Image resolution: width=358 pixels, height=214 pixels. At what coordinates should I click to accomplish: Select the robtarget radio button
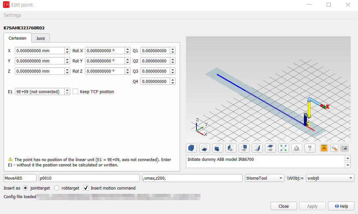[57, 188]
